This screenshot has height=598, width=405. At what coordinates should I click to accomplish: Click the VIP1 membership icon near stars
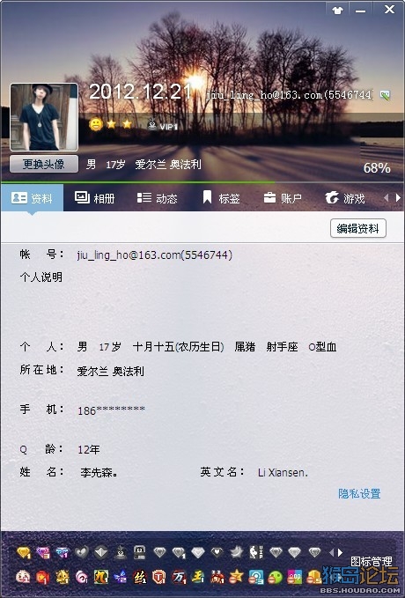(x=163, y=125)
